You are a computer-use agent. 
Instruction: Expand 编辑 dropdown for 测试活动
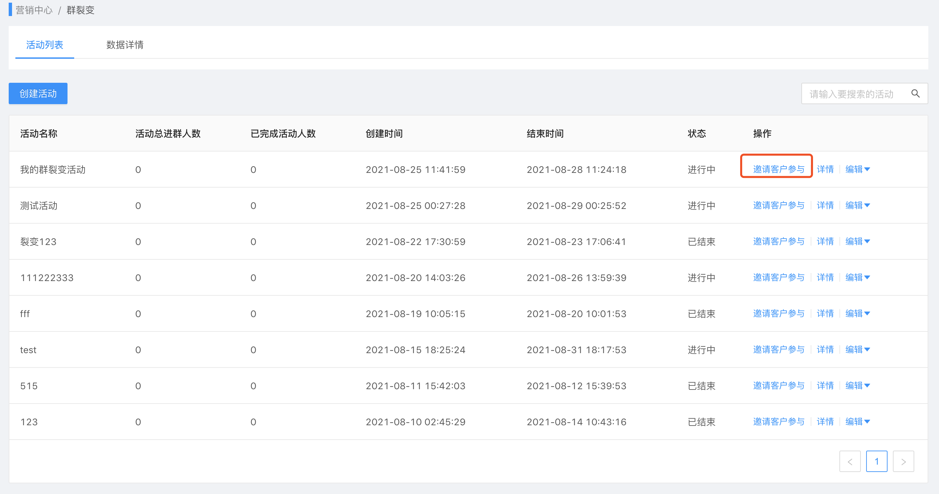click(857, 205)
